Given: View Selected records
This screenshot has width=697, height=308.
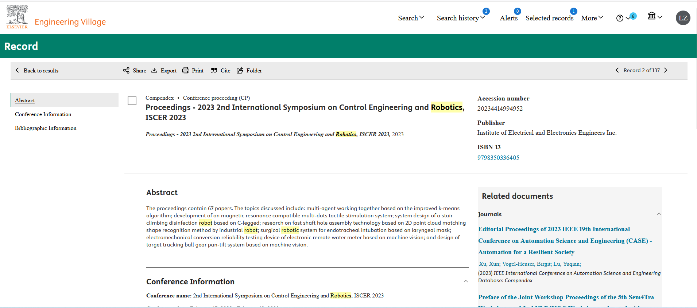Looking at the screenshot, I should 549,18.
